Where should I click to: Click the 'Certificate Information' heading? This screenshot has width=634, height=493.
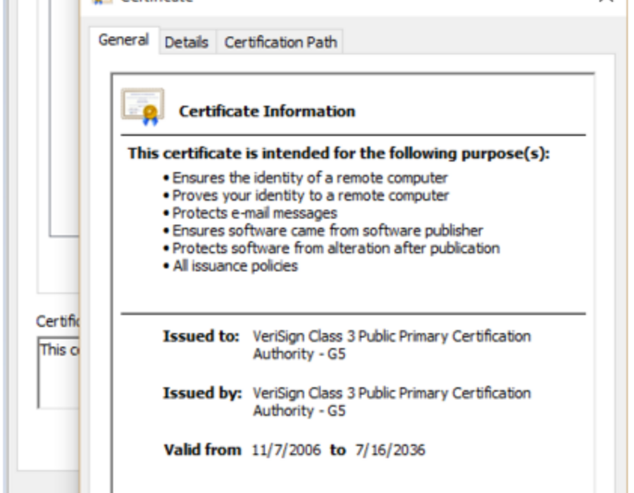267,111
